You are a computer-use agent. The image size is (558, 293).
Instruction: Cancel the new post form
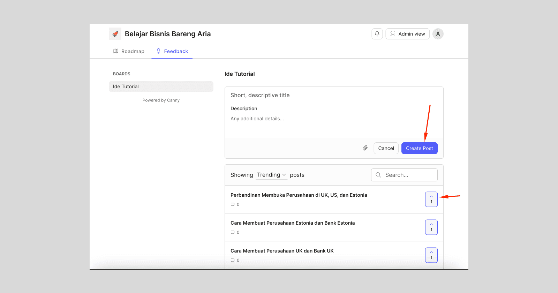pyautogui.click(x=386, y=148)
